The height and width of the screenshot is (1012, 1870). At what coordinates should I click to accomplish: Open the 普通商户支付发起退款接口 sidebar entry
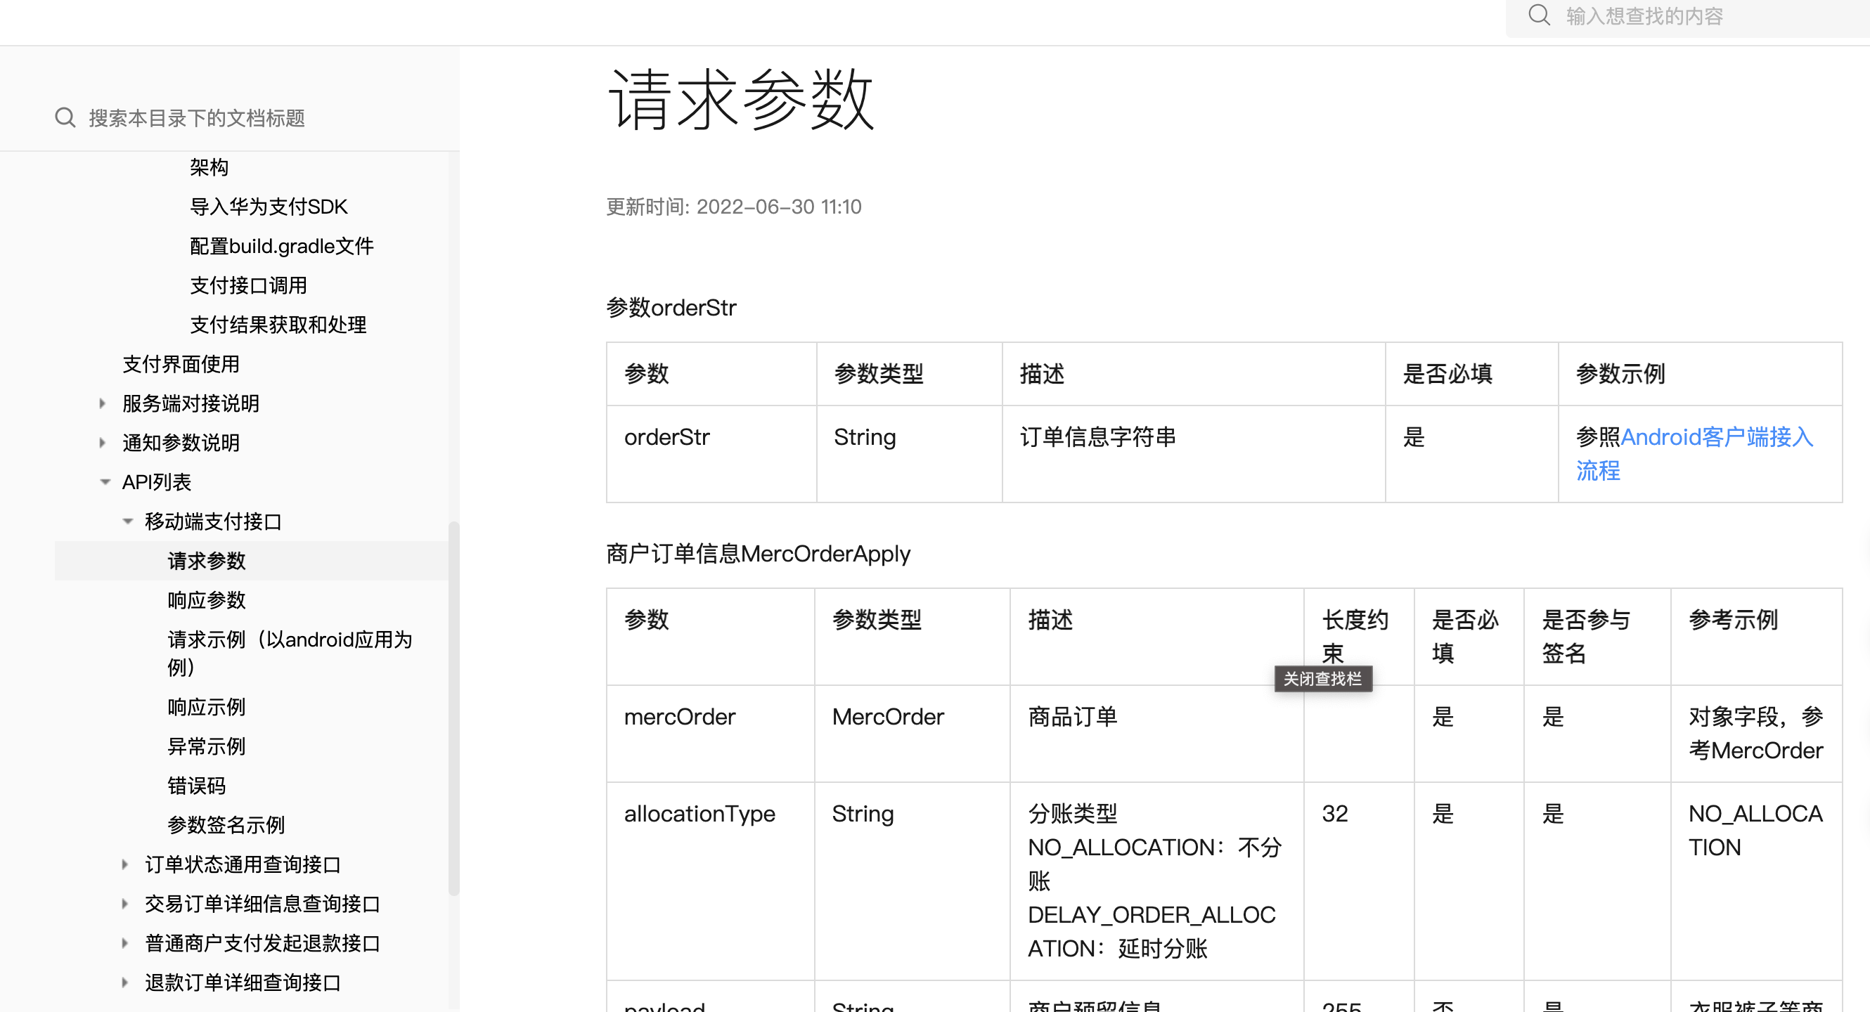(262, 943)
